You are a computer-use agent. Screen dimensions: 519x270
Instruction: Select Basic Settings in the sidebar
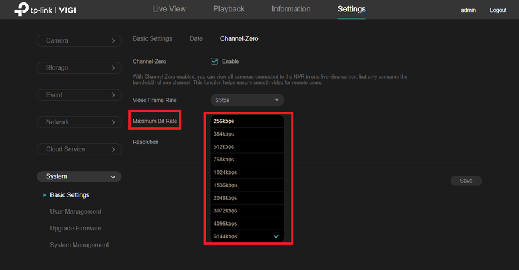point(70,195)
